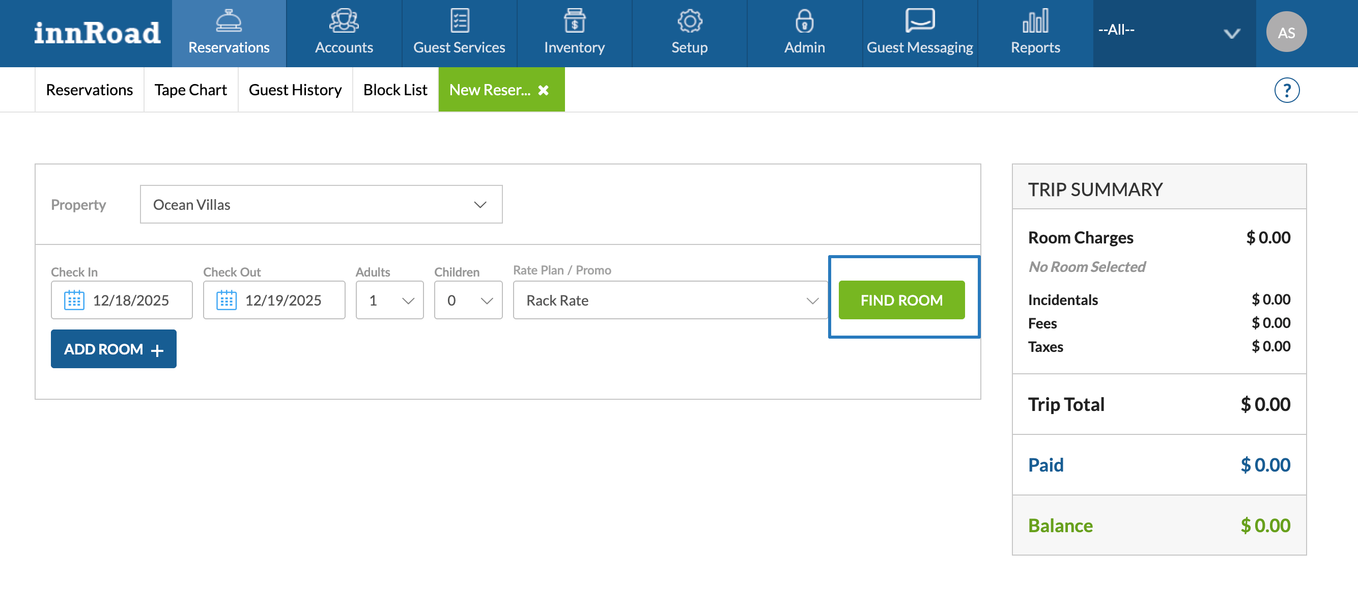Switch to the Tape Chart tab

click(x=190, y=90)
